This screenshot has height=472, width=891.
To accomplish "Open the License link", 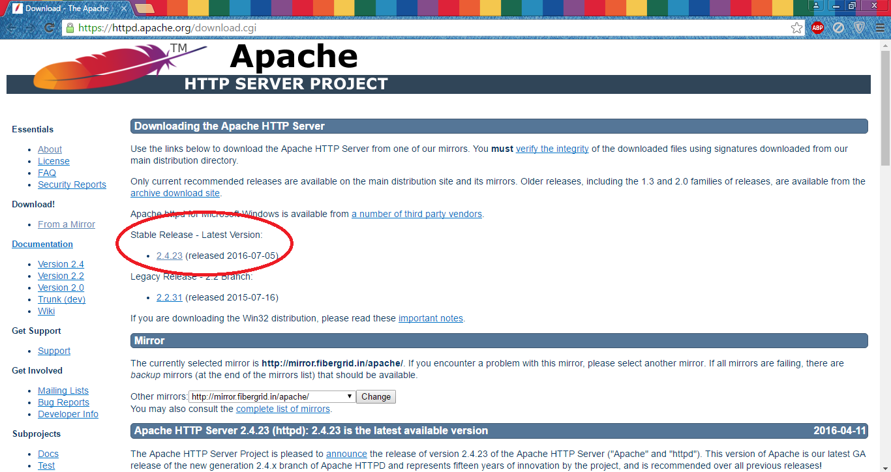I will point(53,161).
